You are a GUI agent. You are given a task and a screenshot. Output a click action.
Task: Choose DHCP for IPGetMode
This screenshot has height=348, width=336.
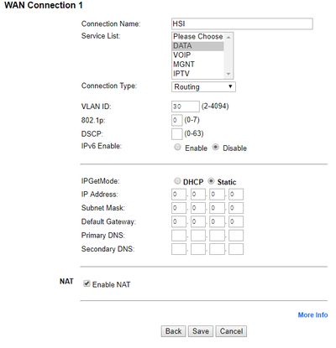[177, 181]
